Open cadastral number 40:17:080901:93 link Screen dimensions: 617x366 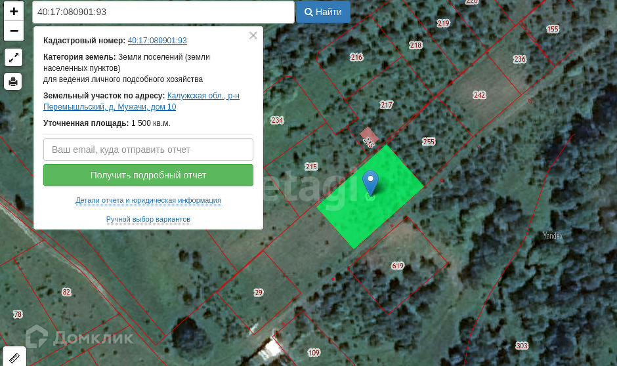(157, 41)
